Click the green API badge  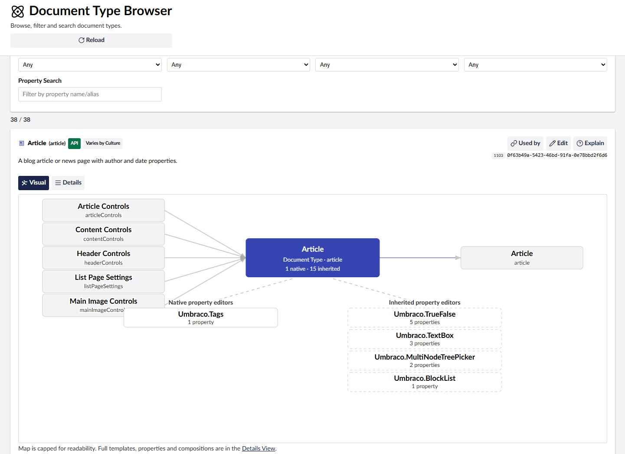75,143
